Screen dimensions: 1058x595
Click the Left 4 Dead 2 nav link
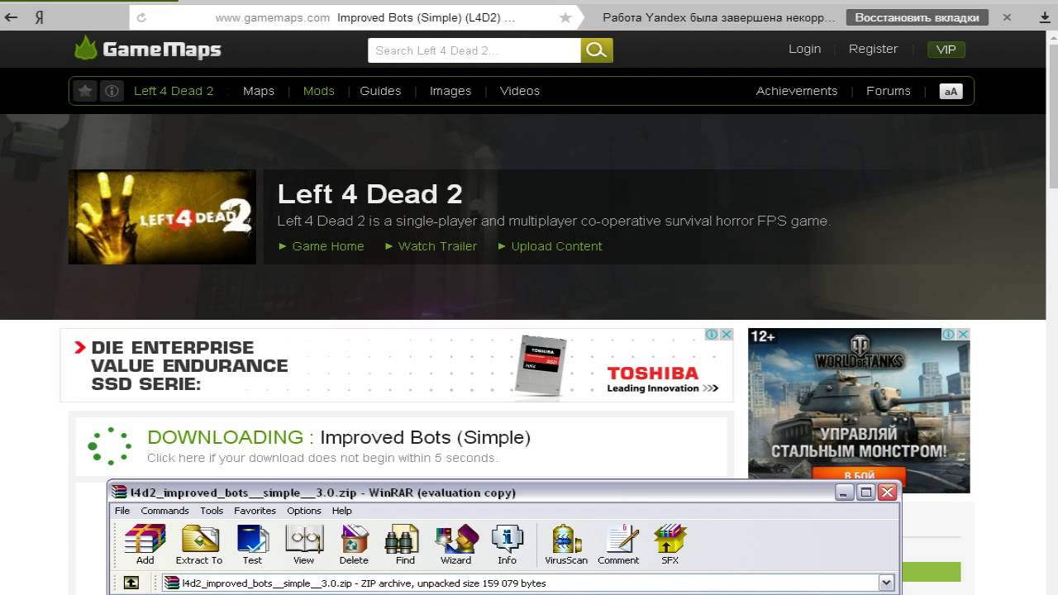click(x=174, y=91)
